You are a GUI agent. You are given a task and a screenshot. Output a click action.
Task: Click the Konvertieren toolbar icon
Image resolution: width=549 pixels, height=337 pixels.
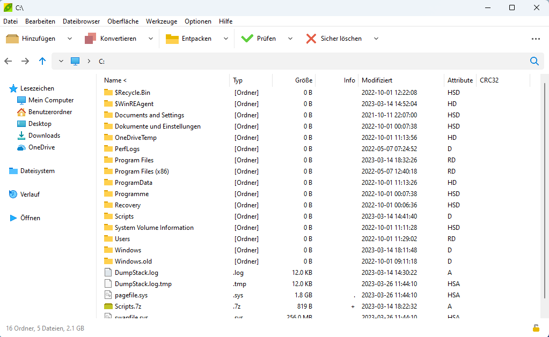(90, 39)
